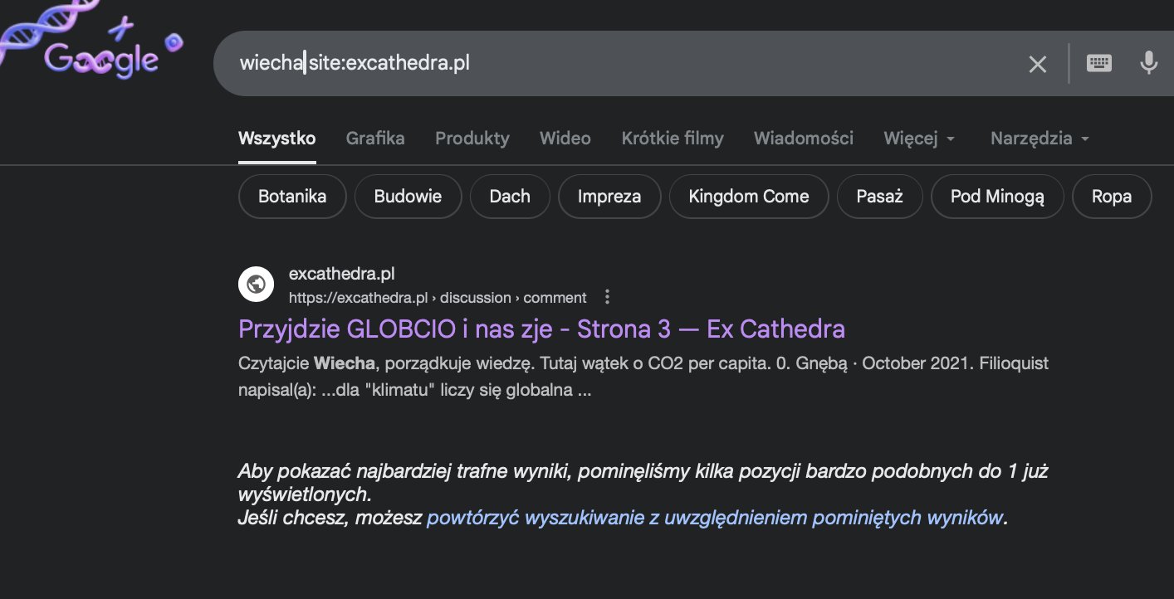Click the https://excathedra.pl discussion comment URL

[438, 298]
